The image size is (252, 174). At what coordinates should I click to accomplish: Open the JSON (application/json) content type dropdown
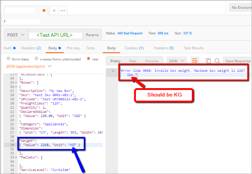tap(29, 66)
